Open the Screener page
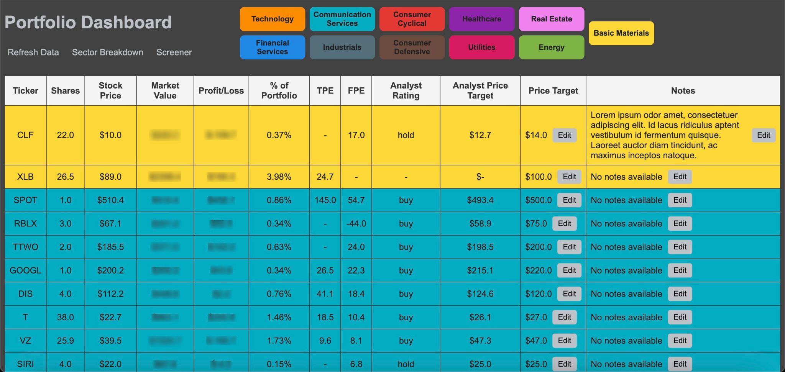 click(x=174, y=52)
